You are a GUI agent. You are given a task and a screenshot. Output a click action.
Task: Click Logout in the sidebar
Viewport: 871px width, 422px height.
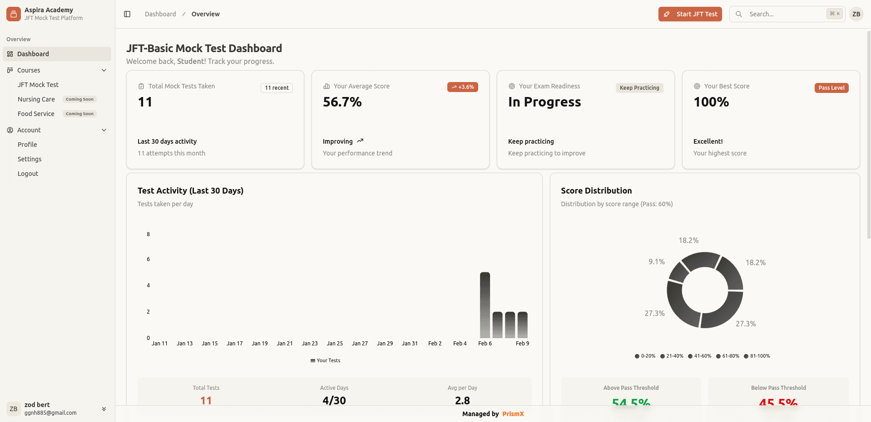[x=28, y=174]
